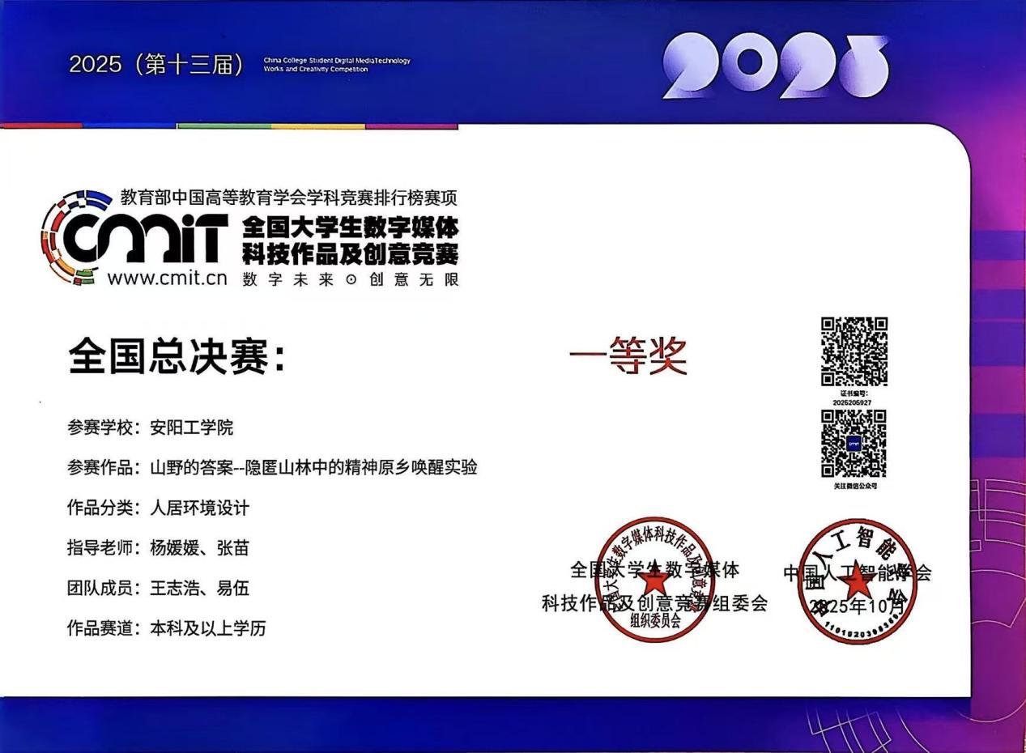Click the track 本科及以上学历
Viewport: 1026px width, 753px height.
point(208,627)
